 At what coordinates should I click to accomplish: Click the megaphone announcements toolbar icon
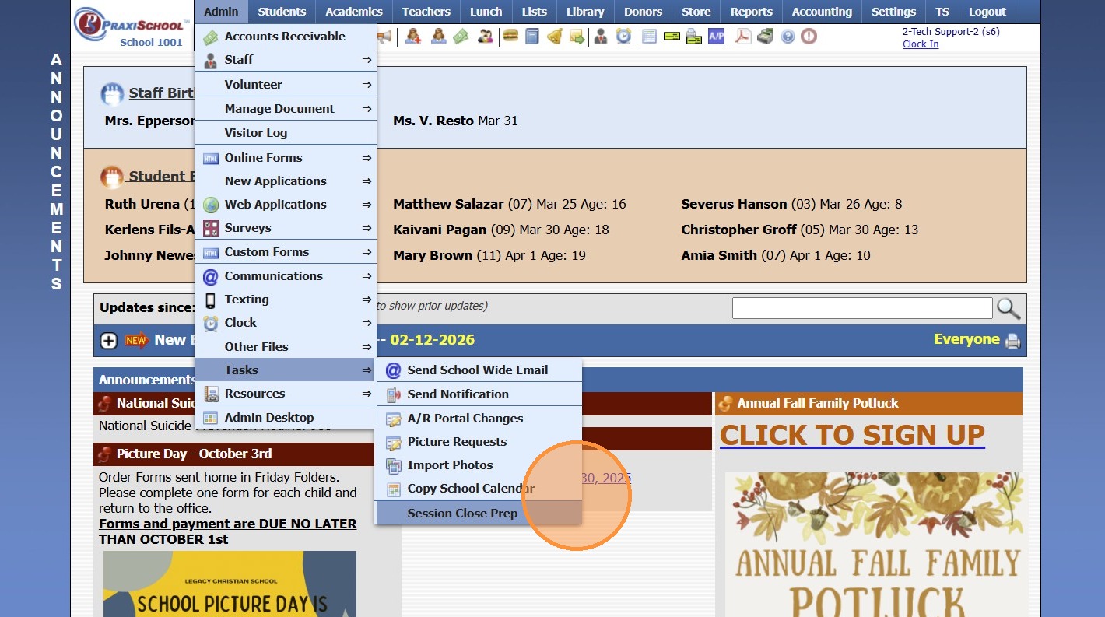tap(384, 36)
